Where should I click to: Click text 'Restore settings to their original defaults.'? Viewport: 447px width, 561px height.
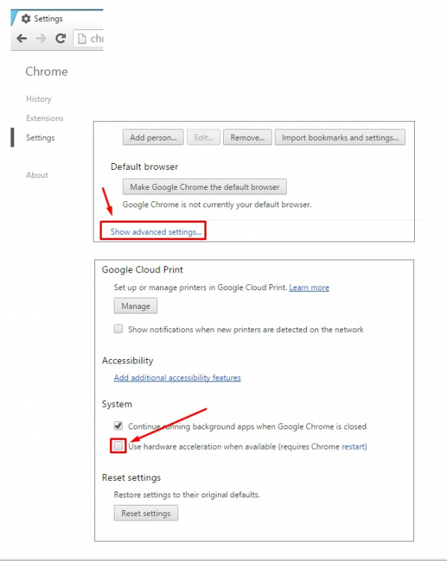(187, 495)
